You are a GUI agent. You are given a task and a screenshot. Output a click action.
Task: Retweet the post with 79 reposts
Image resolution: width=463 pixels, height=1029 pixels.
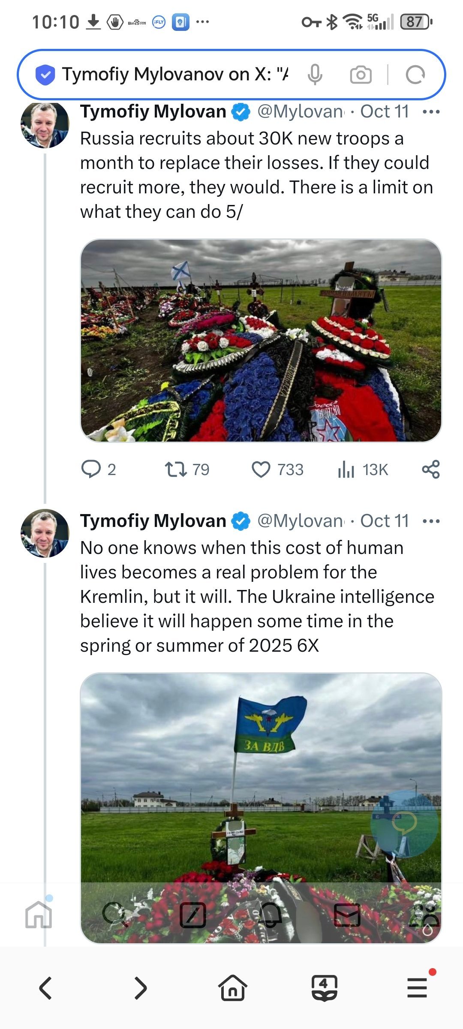176,469
